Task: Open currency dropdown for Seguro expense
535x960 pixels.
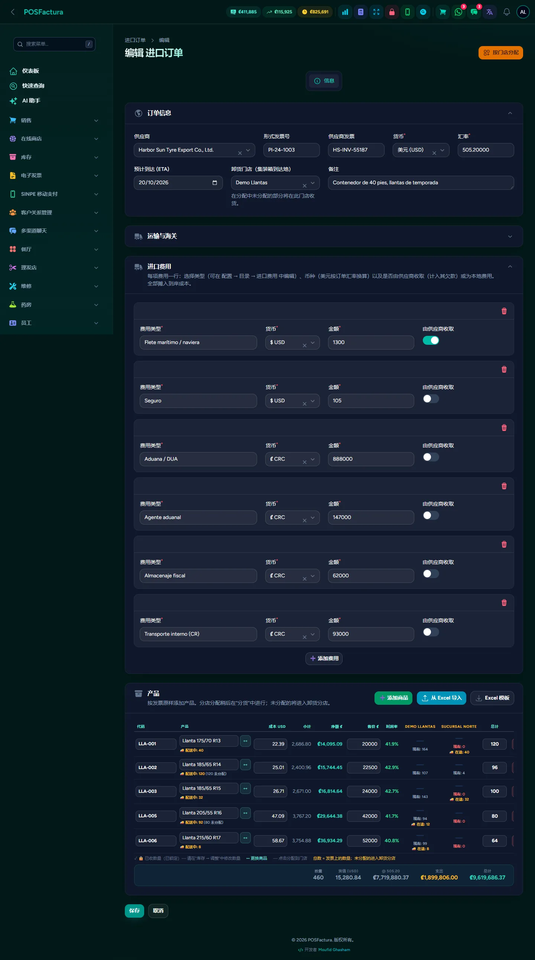Action: click(292, 400)
